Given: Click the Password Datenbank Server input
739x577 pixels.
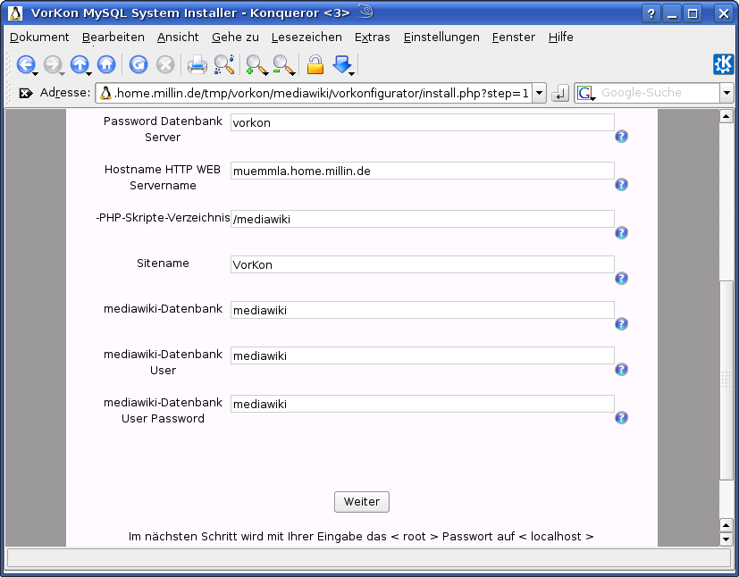Looking at the screenshot, I should pyautogui.click(x=423, y=122).
